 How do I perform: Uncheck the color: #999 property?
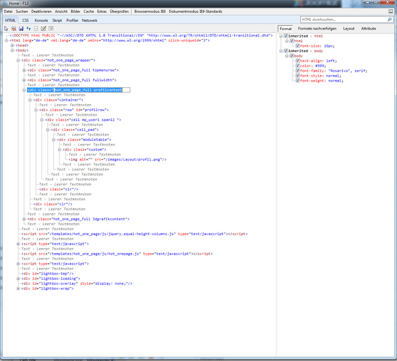pyautogui.click(x=298, y=66)
